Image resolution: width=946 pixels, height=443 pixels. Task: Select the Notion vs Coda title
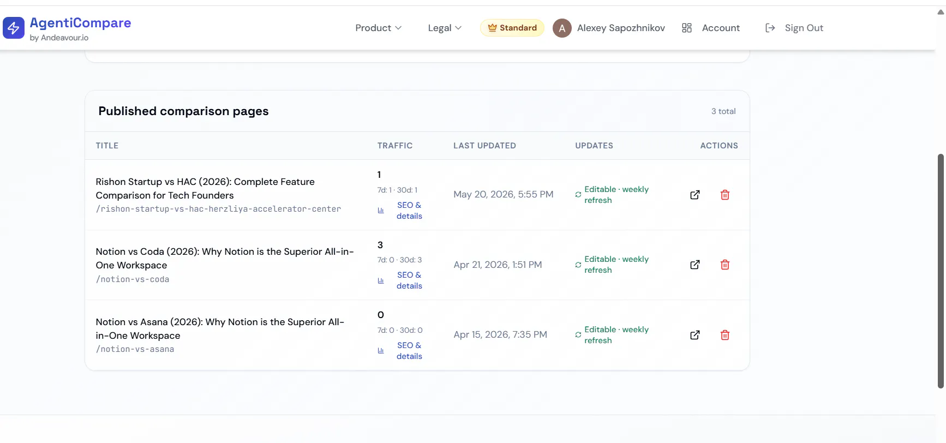point(225,258)
